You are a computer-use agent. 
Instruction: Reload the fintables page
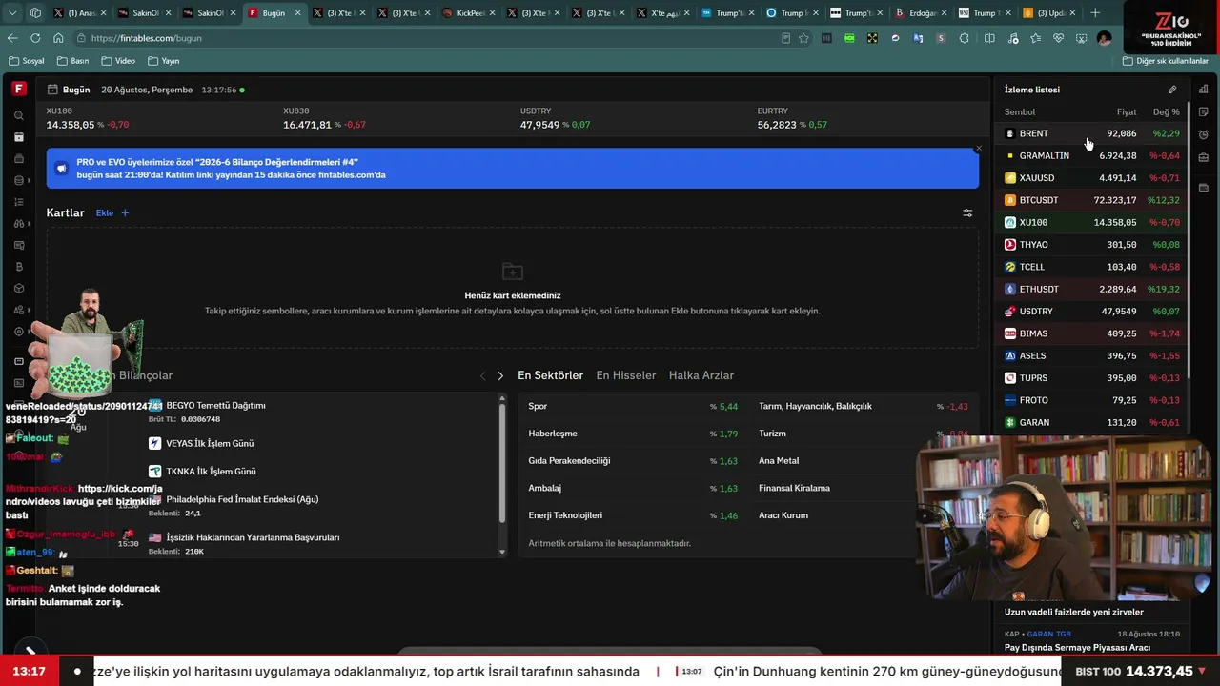coord(35,38)
